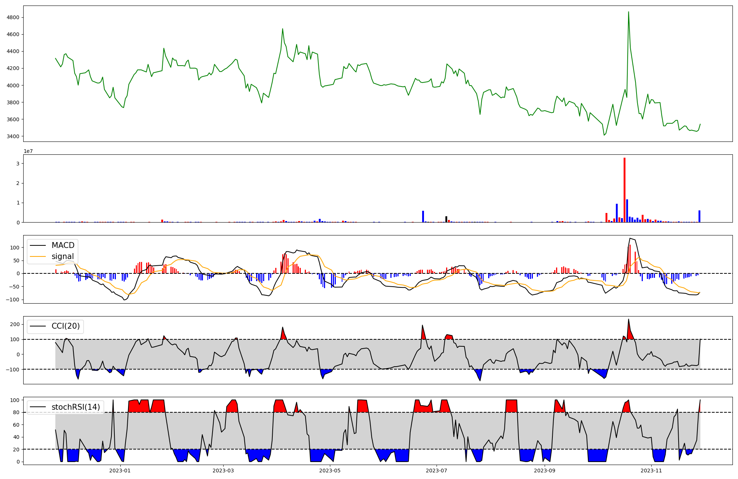Click the 4800 price axis label
The height and width of the screenshot is (479, 738).
13,17
